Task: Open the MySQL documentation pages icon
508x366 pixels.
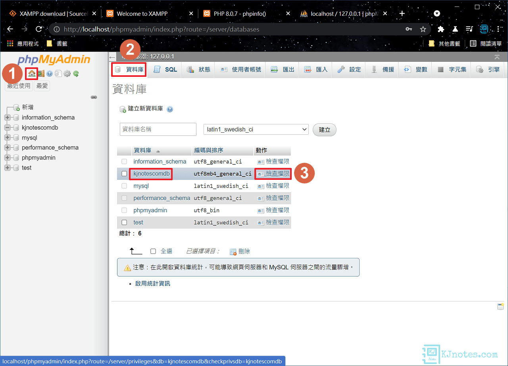Action: 58,73
